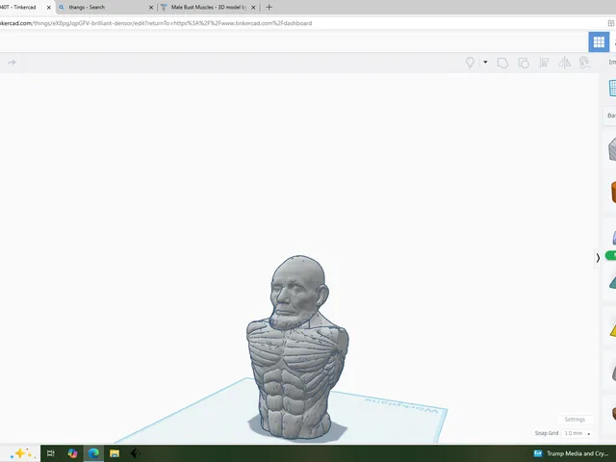Open File Explorer from the taskbar
This screenshot has height=462, width=616.
coord(115,453)
